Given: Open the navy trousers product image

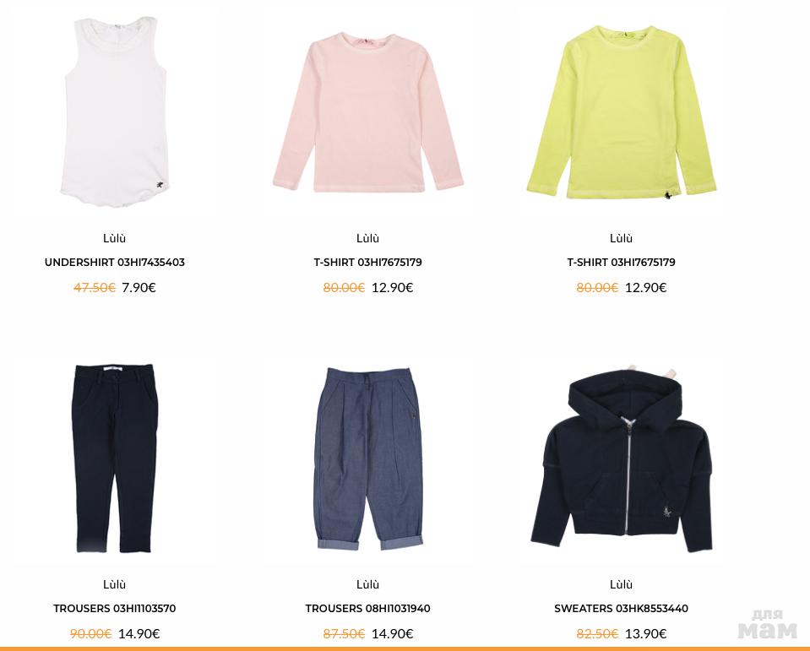Looking at the screenshot, I should [x=115, y=458].
